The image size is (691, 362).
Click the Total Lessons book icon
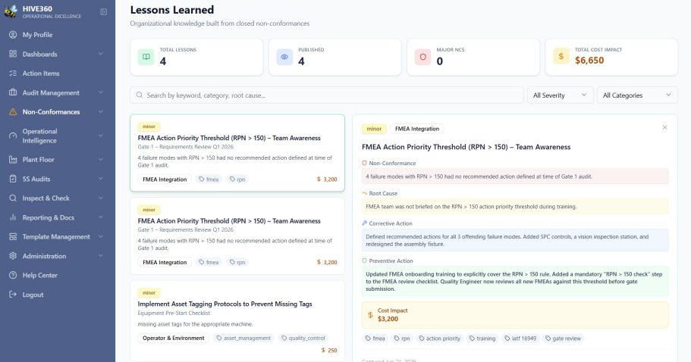pos(146,57)
